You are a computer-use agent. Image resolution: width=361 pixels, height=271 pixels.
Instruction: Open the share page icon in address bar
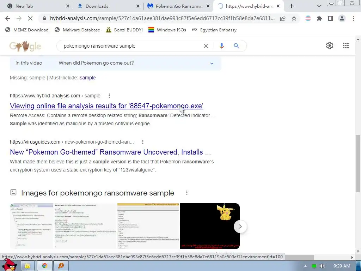[x=283, y=18]
